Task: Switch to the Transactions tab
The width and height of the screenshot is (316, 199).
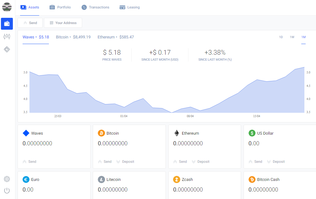Action: [95, 7]
